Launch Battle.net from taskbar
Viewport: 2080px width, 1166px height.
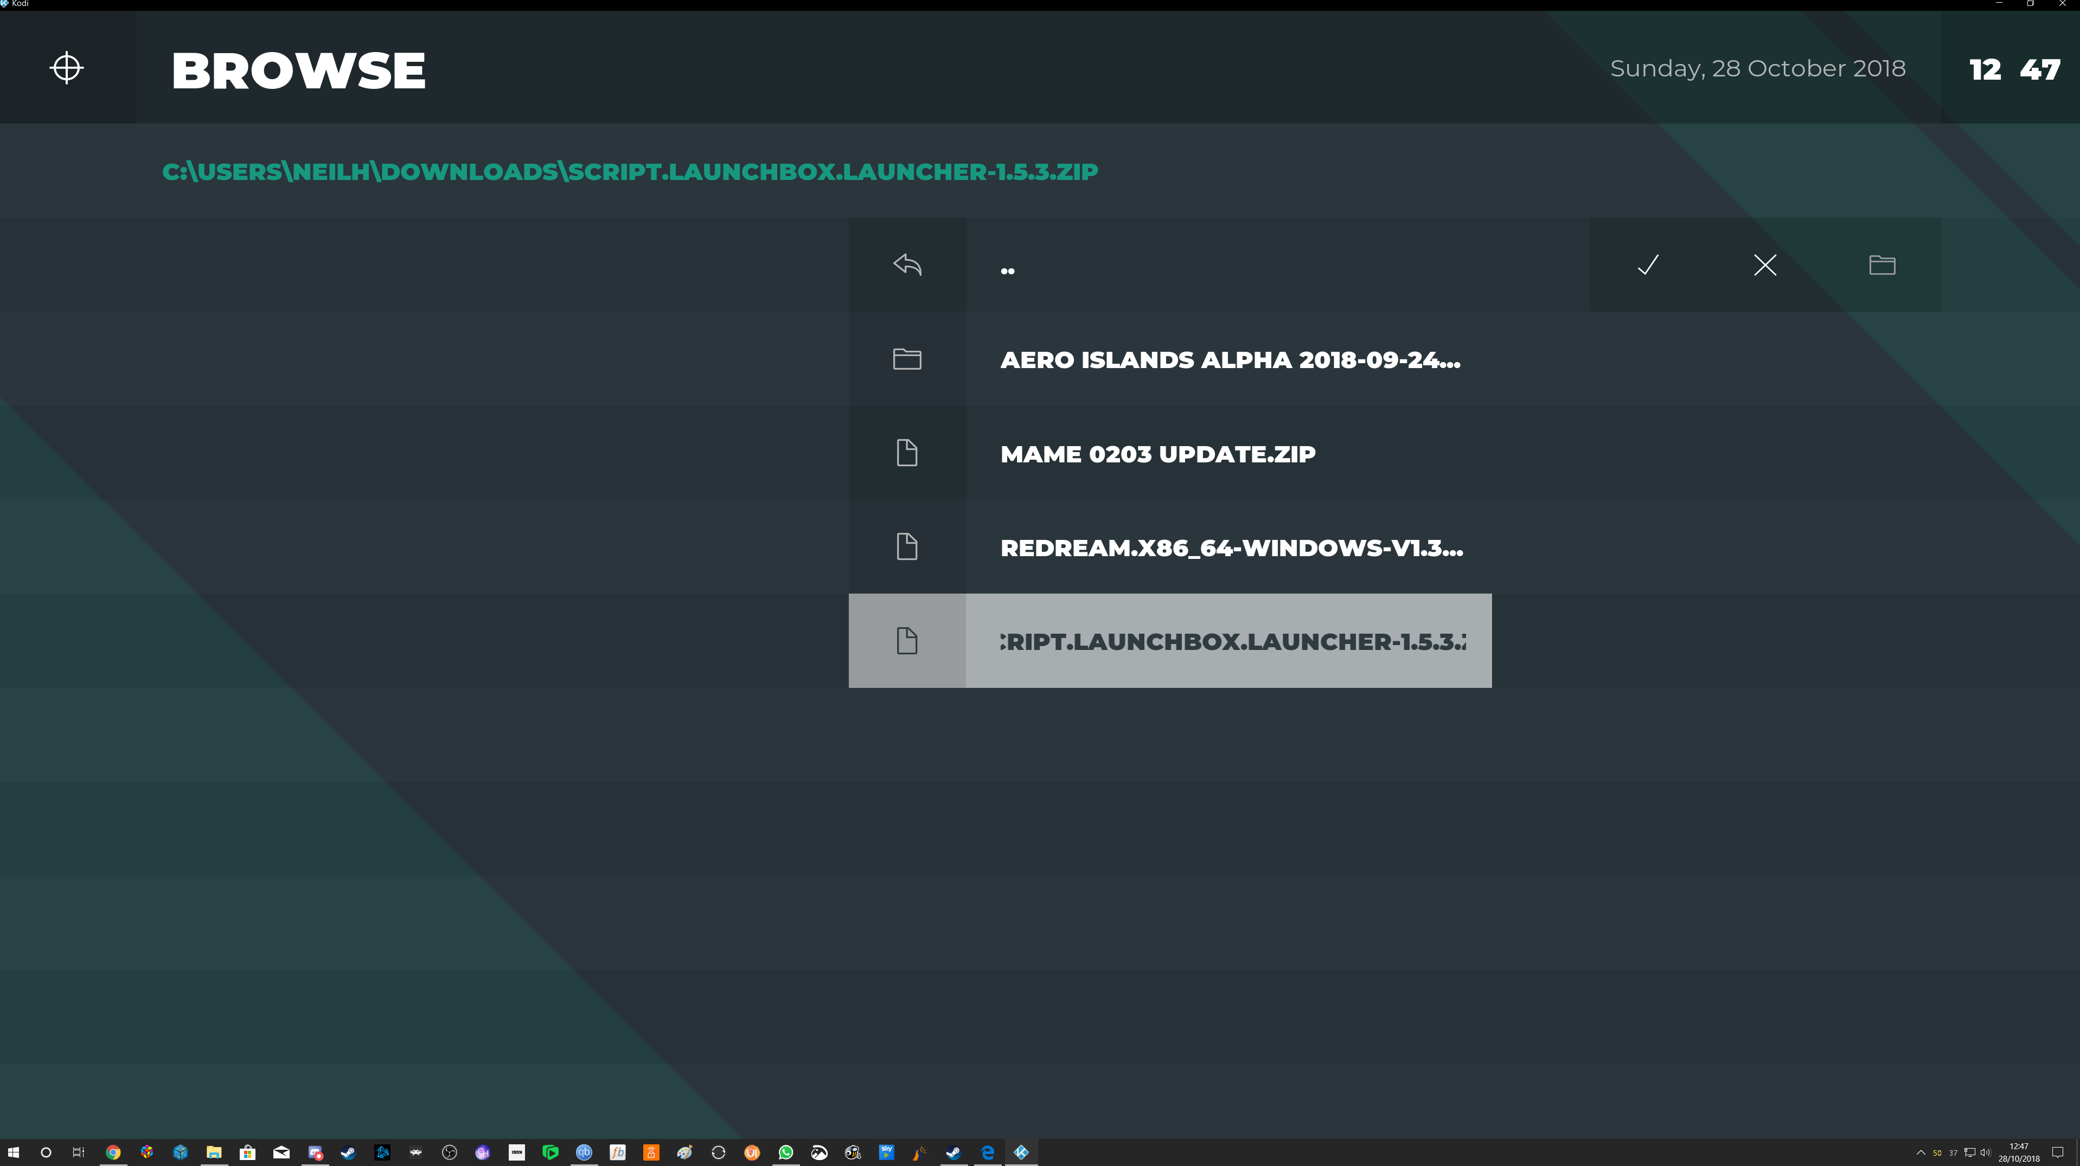point(382,1152)
